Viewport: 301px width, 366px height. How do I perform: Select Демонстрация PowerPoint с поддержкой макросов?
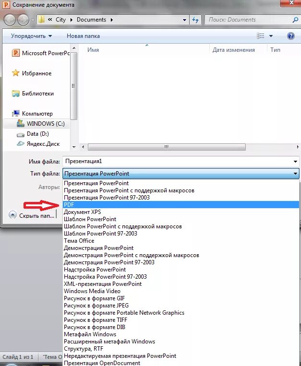pyautogui.click(x=181, y=255)
